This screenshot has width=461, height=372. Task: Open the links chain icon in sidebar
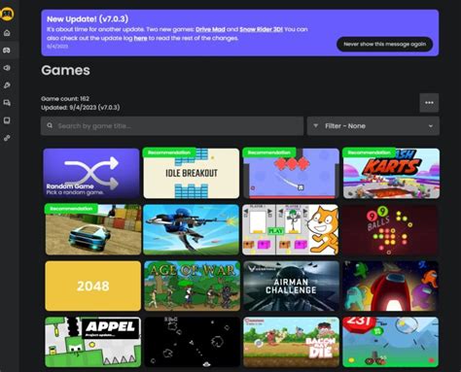7,138
